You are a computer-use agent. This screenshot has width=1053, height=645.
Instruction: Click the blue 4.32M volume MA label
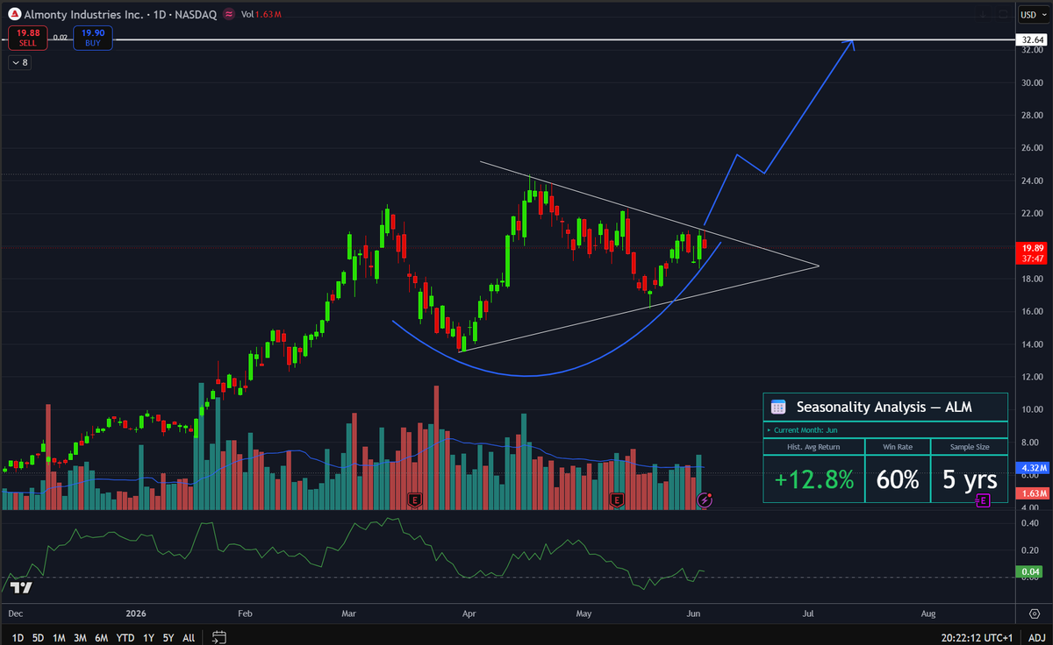click(x=1032, y=469)
